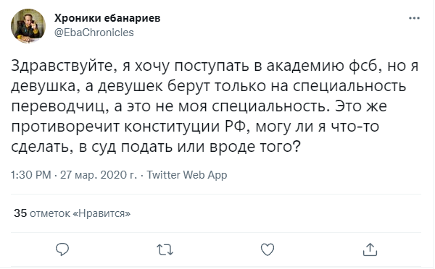Click the last tweet line ending того?
The width and height of the screenshot is (435, 269).
pyautogui.click(x=156, y=147)
